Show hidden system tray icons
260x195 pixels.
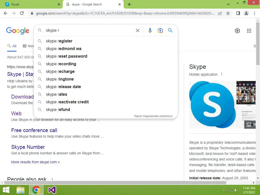point(224,190)
